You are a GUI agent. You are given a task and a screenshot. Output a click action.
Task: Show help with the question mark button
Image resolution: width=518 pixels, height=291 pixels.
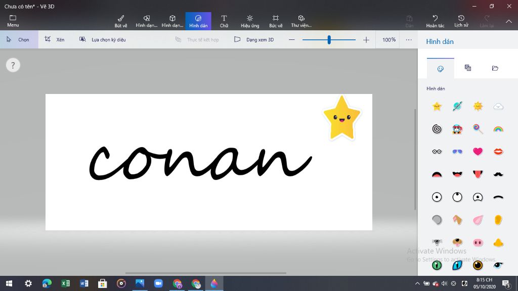click(13, 65)
